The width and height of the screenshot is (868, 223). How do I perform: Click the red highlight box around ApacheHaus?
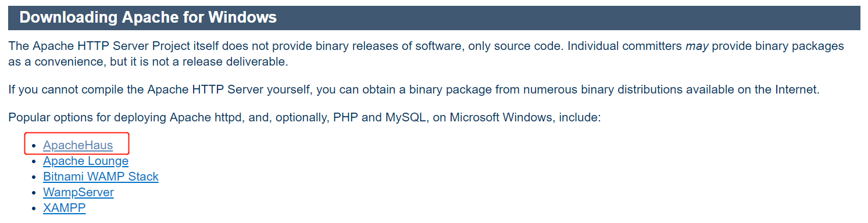coord(76,143)
